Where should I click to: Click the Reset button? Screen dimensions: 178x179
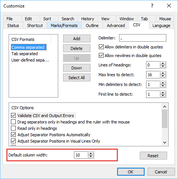click(x=153, y=156)
